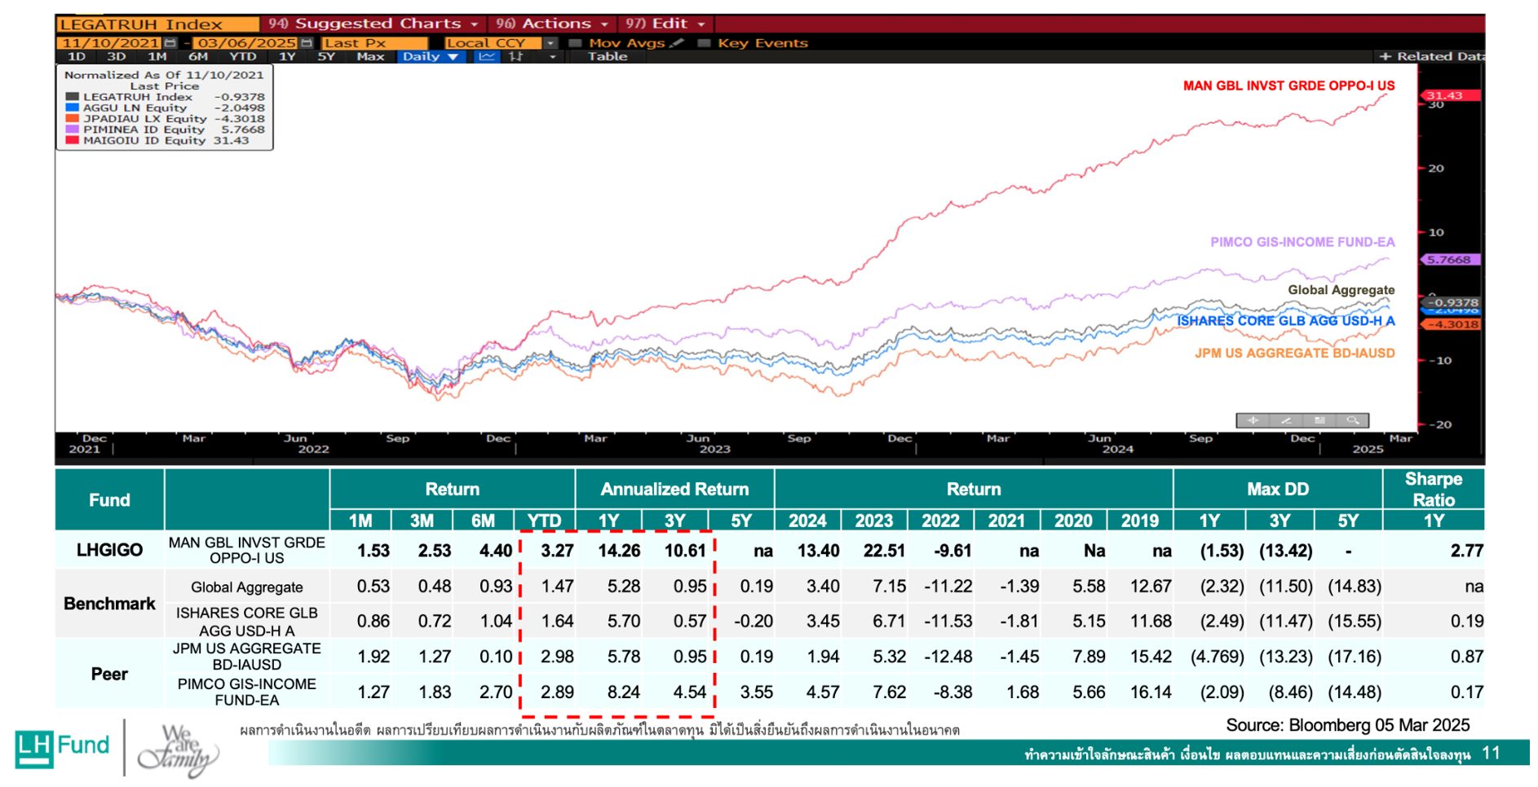Click the blue AGGU LN Equity legend swatch
This screenshot has width=1538, height=787.
tap(73, 108)
